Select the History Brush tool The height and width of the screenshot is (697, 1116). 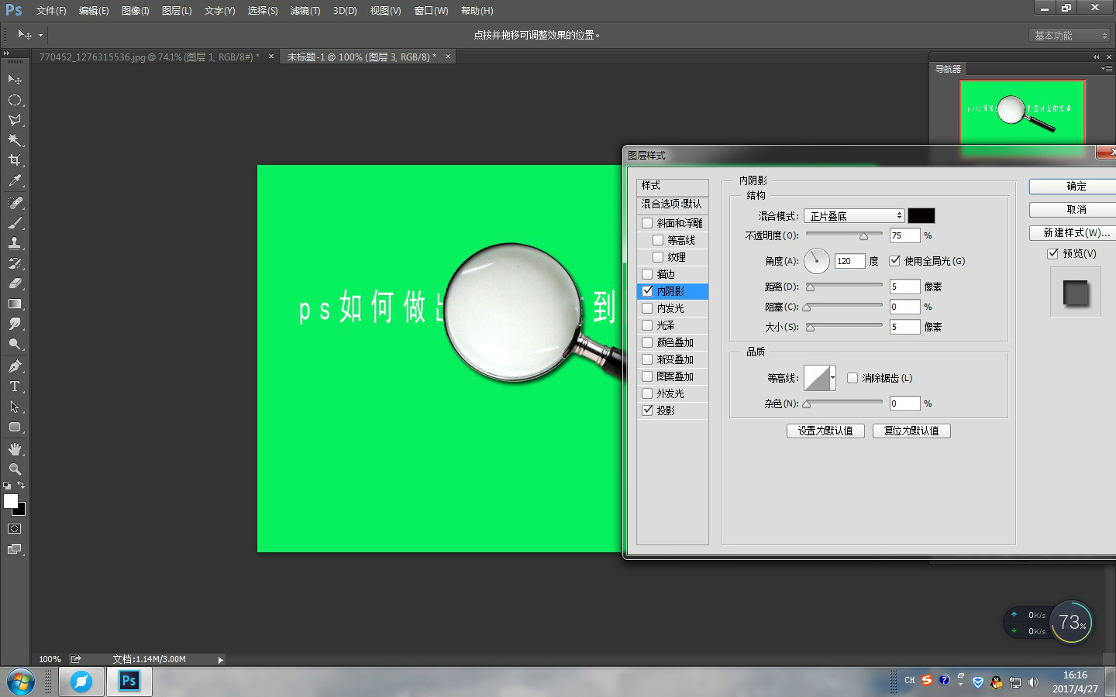15,263
